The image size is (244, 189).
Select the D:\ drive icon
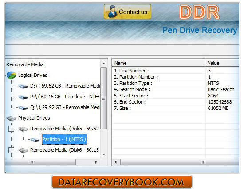pos(23,86)
